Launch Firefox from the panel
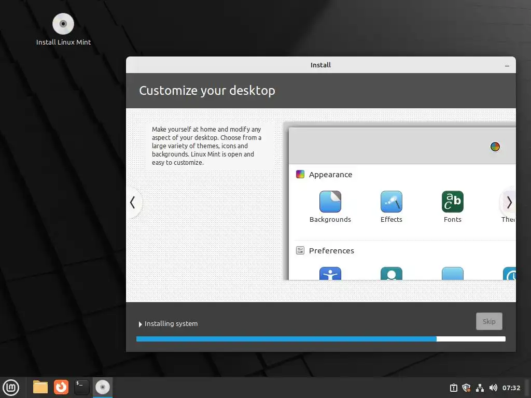This screenshot has width=531, height=398. point(61,387)
